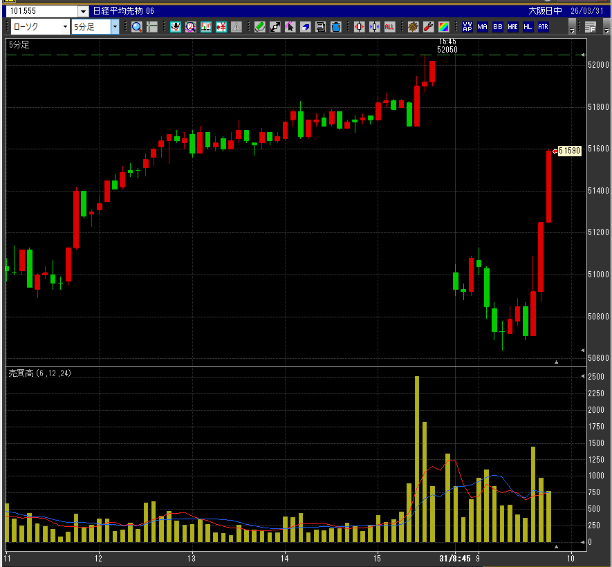This screenshot has width=612, height=567.
Task: Click the blue trash can delete icon
Action: (335, 27)
